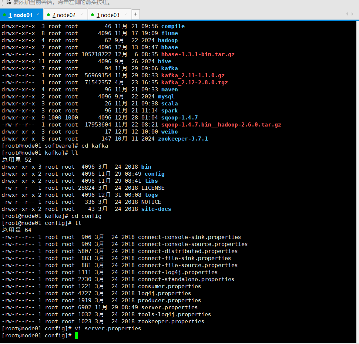This screenshot has width=359, height=344.
Task: Click producer.properties file name
Action: pos(170,301)
